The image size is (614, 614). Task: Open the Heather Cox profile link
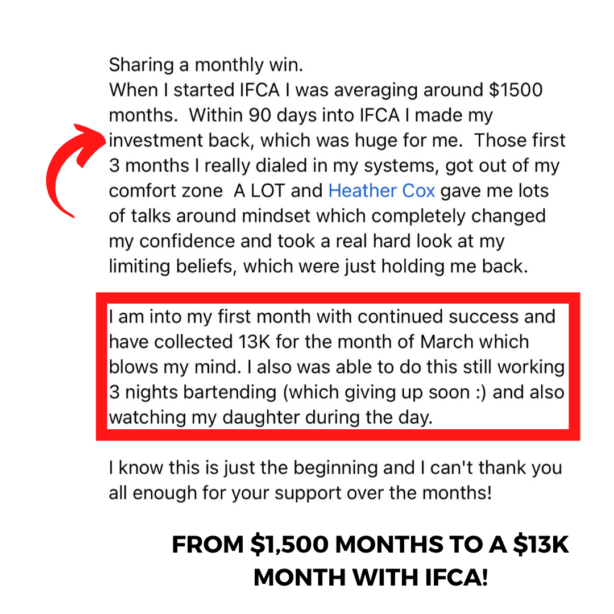tap(381, 190)
